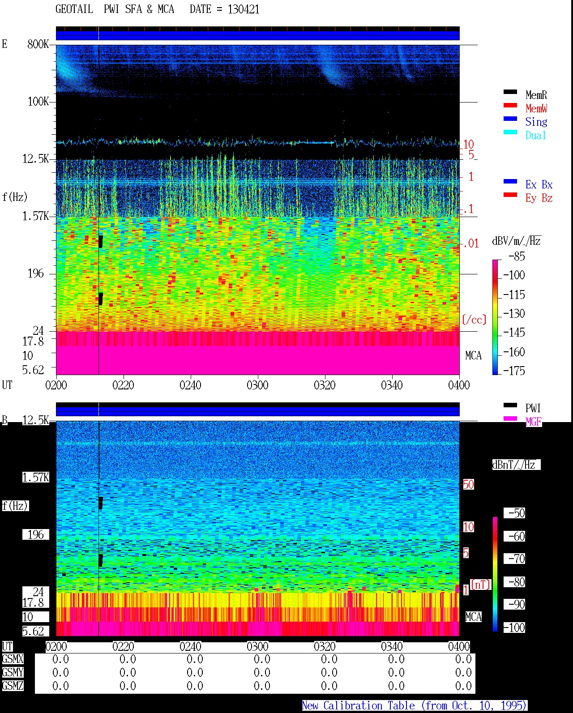
Task: Click the dBnT magnetic field color bar
Action: tap(495, 574)
